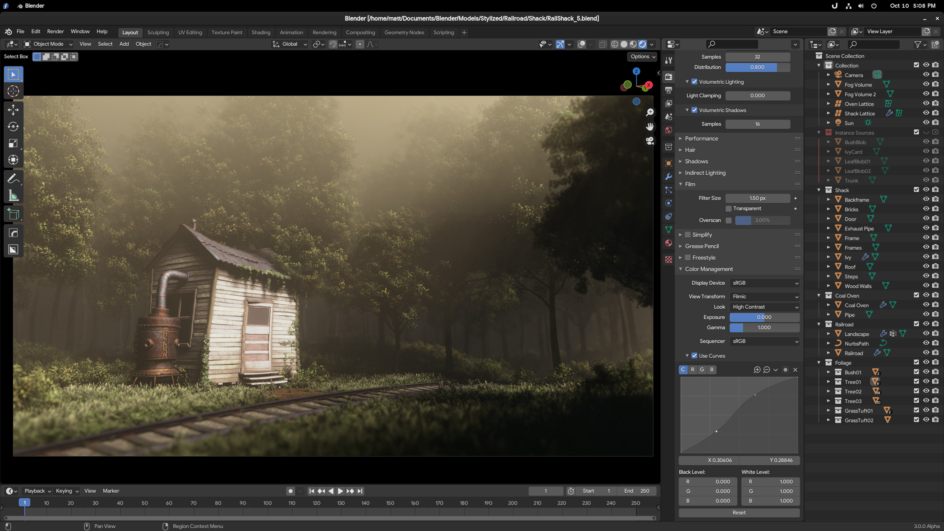Open the Output Properties tab icon
944x531 pixels.
point(668,90)
